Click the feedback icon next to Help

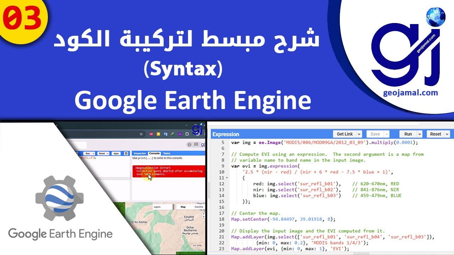click(x=196, y=144)
